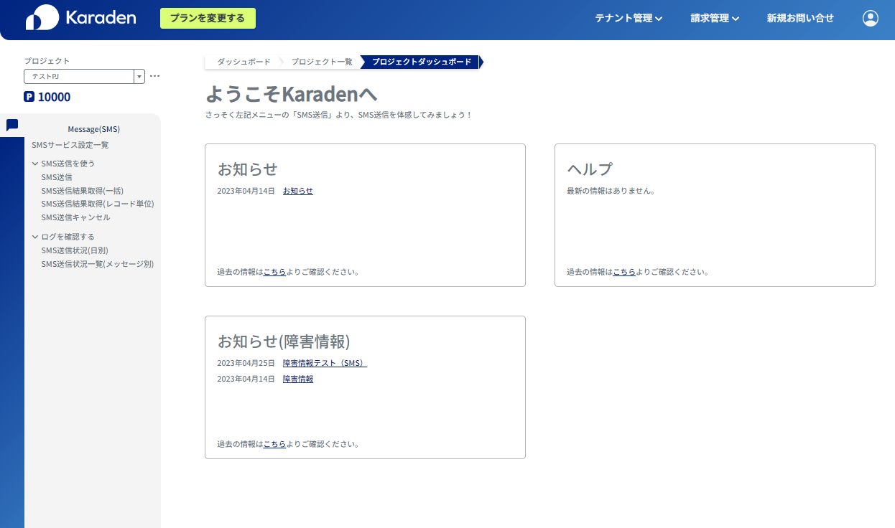
Task: Collapse the SMS送信を使う section
Action: pyautogui.click(x=63, y=164)
